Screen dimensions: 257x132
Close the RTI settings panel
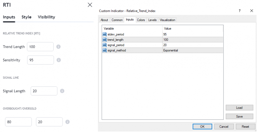(90, 5)
